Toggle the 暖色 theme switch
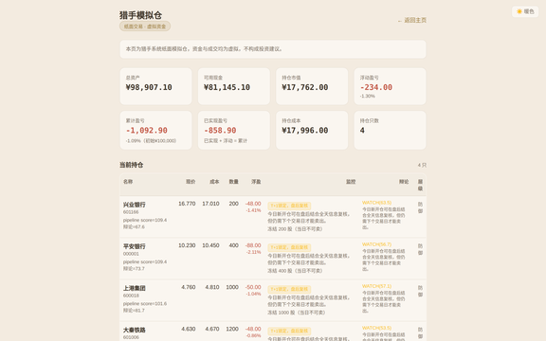The width and height of the screenshot is (546, 341). (525, 11)
